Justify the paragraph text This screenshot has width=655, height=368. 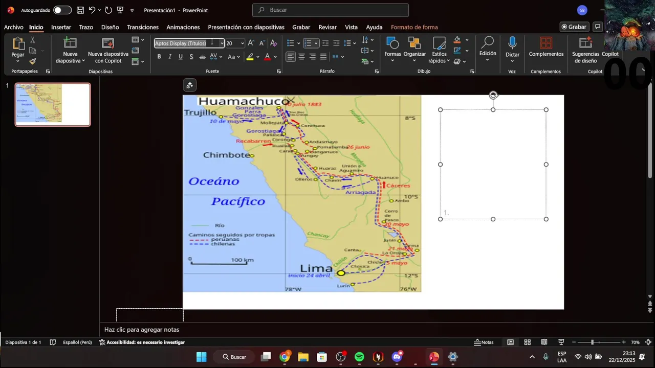click(323, 57)
